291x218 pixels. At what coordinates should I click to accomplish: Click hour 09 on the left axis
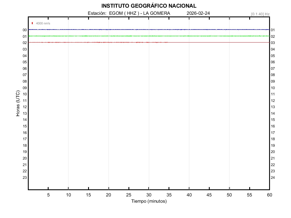(25, 88)
